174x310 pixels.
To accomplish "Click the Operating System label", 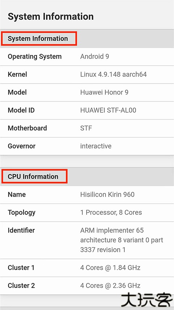I will (x=35, y=57).
